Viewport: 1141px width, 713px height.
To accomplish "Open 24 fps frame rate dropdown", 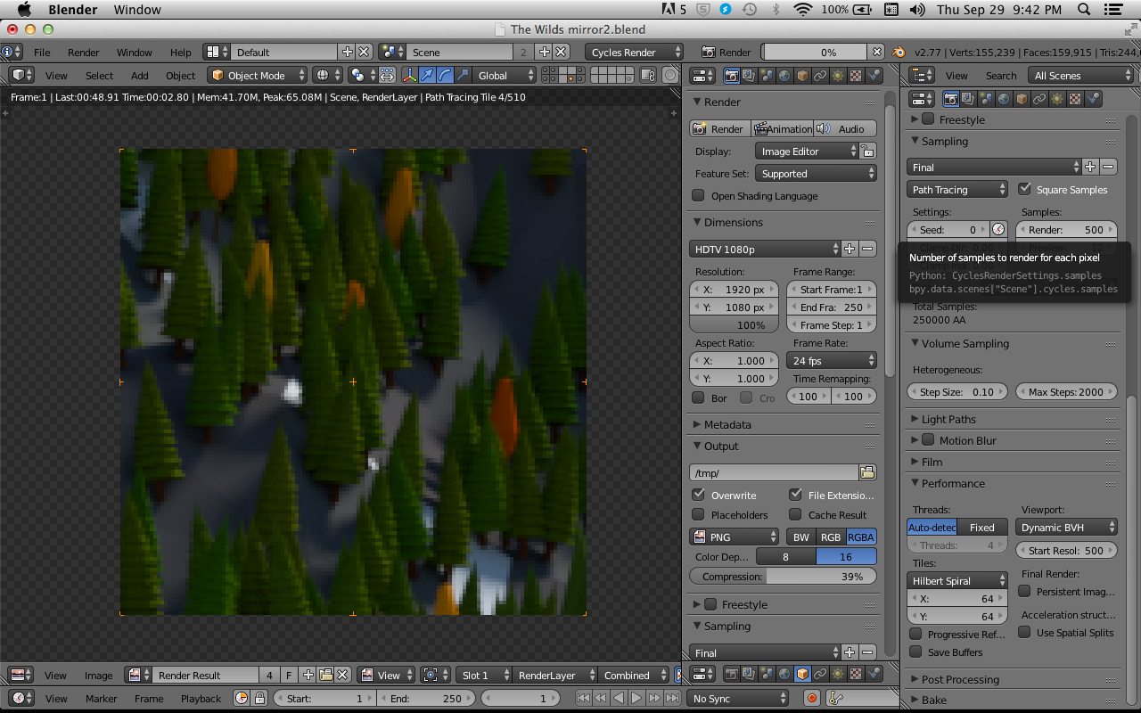I will click(x=832, y=361).
